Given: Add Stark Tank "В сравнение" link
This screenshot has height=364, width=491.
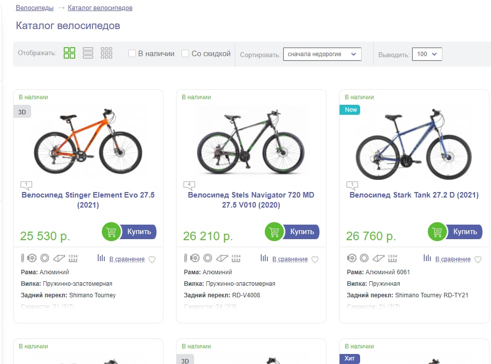Looking at the screenshot, I should click(x=453, y=259).
